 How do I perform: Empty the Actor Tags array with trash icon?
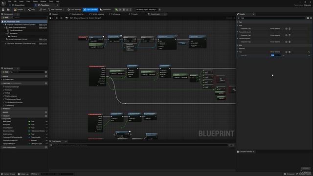(x=290, y=52)
